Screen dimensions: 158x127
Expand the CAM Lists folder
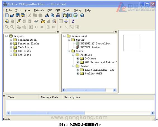click(x=11, y=55)
